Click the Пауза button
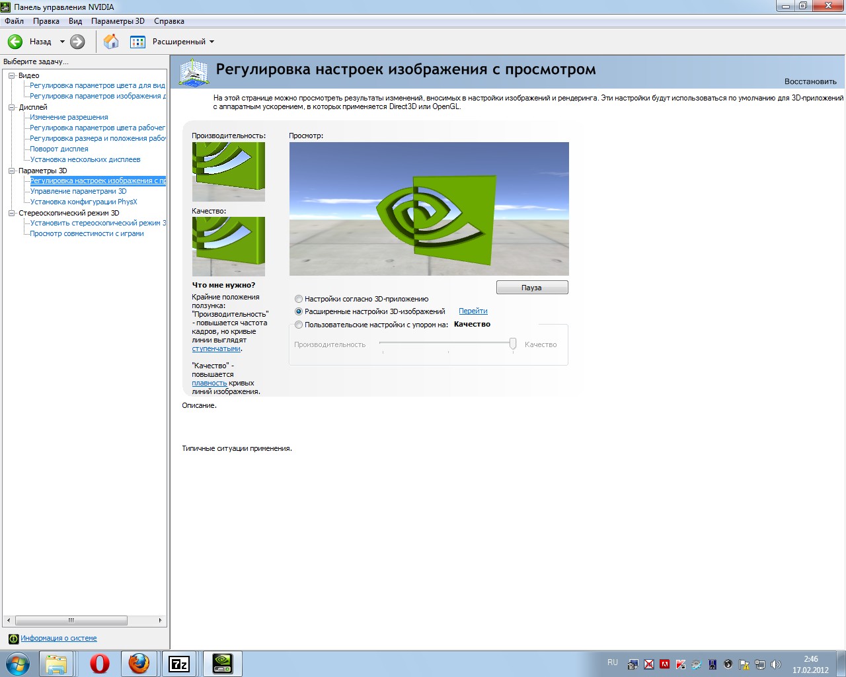This screenshot has height=677, width=846. point(532,288)
